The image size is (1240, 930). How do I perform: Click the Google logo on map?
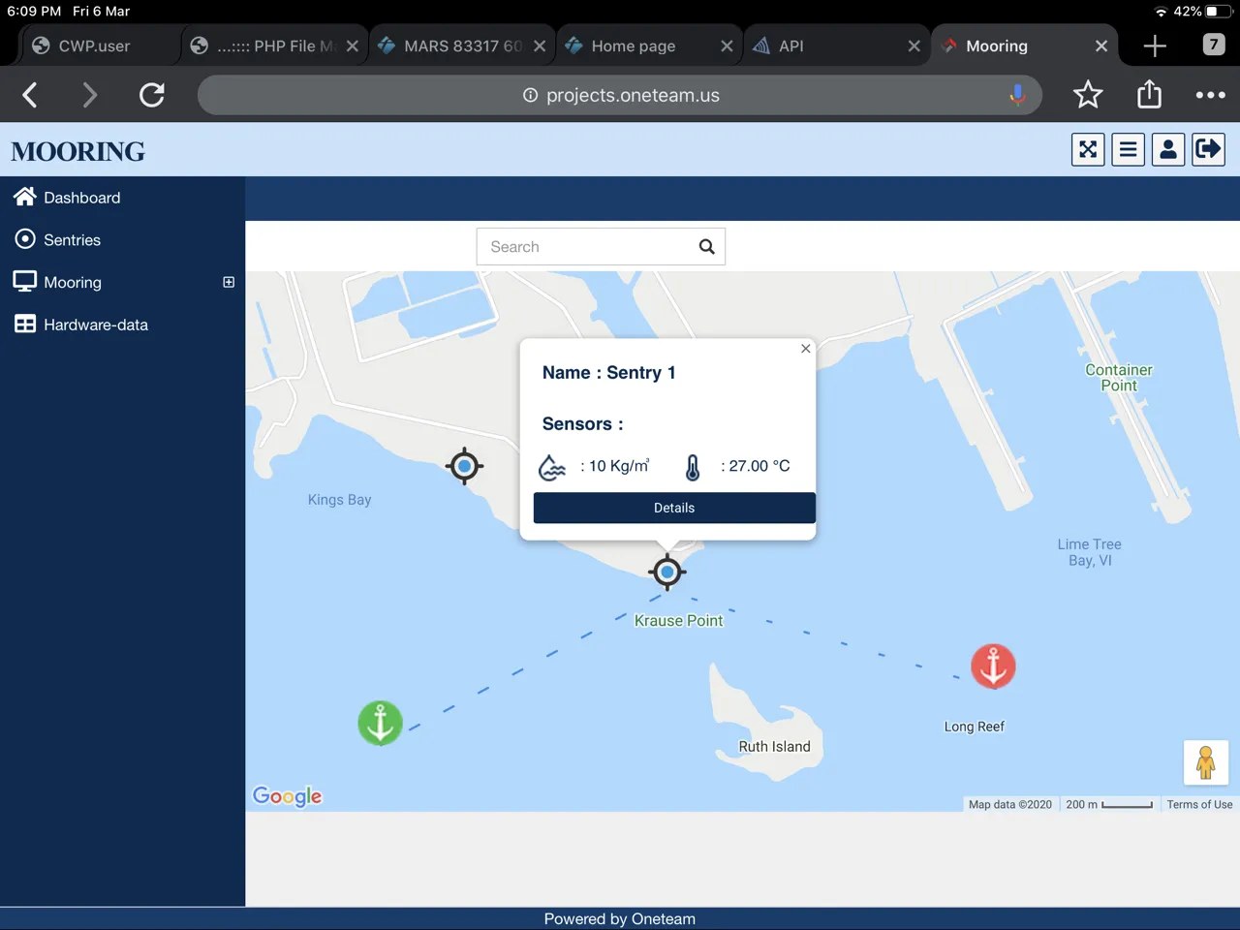(x=287, y=796)
